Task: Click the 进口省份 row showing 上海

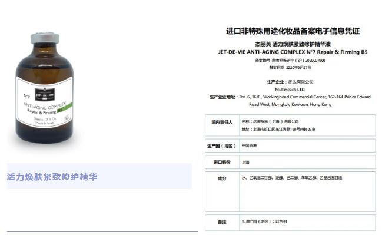Action: (290, 162)
